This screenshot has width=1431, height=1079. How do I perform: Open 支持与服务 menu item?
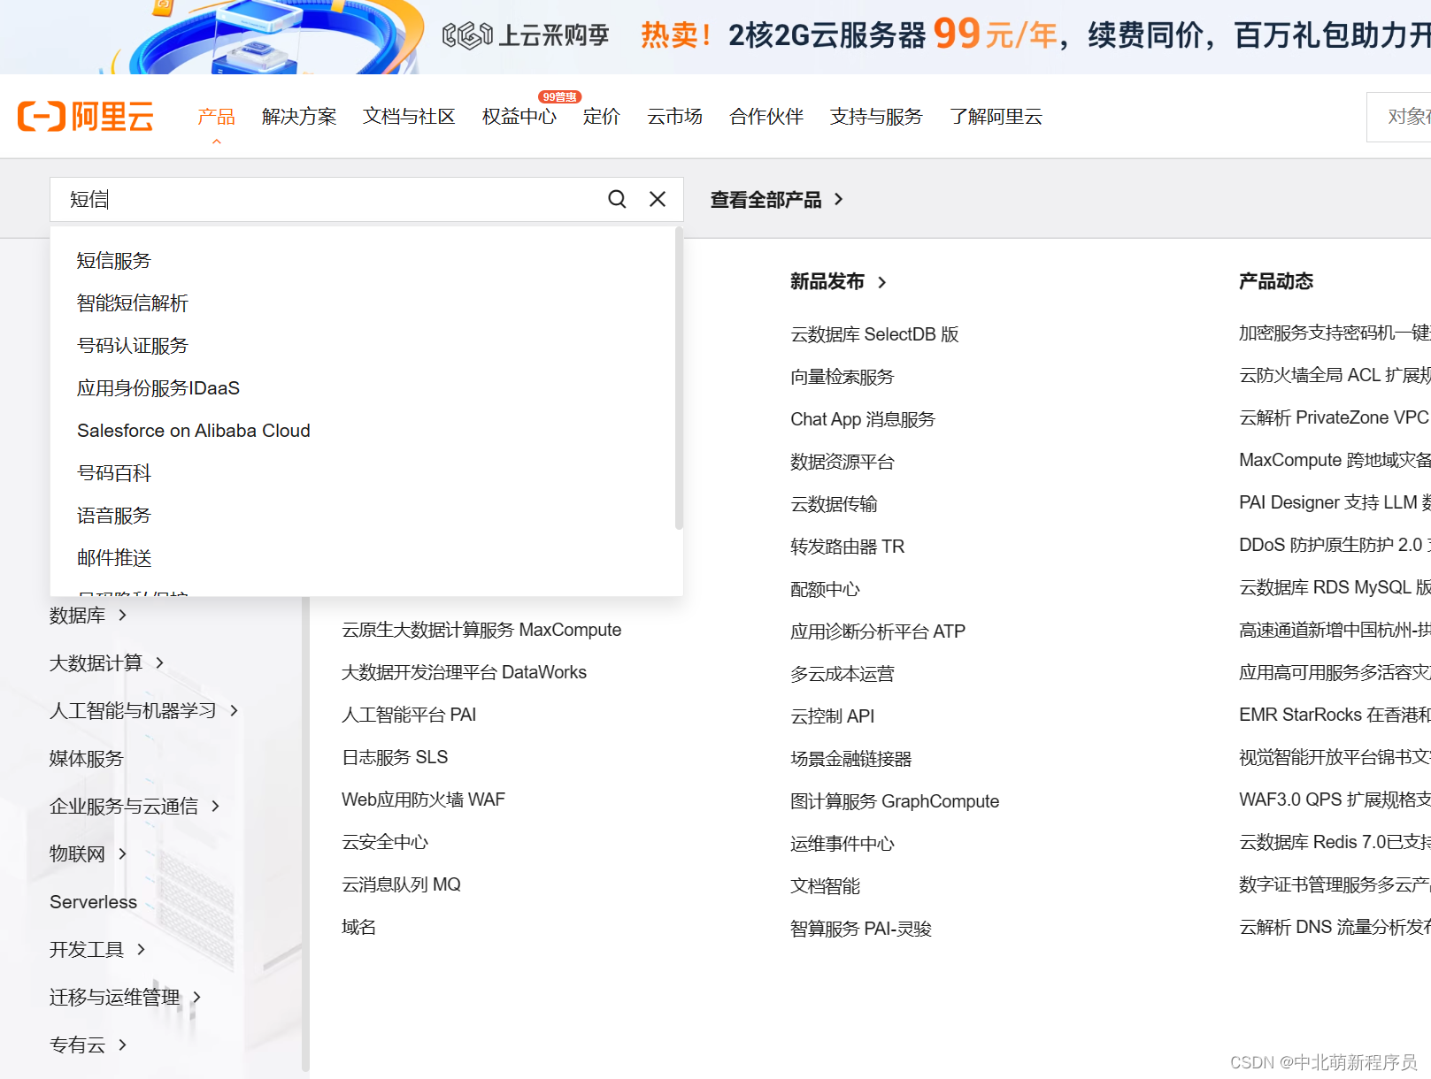[876, 116]
